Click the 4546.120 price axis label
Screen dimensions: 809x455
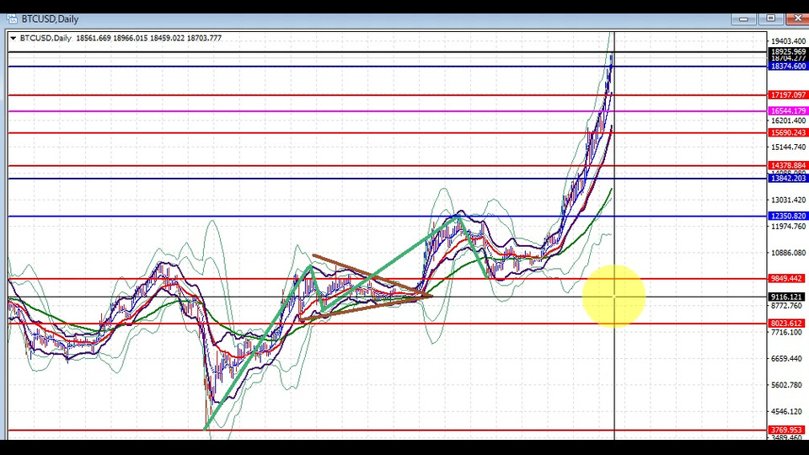[786, 412]
